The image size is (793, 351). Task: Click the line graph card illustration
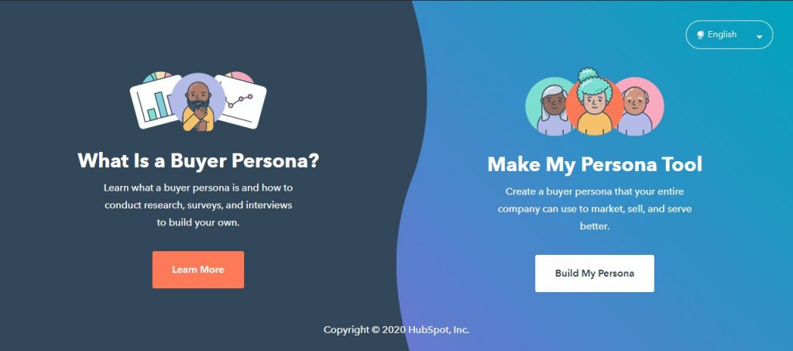coord(242,102)
